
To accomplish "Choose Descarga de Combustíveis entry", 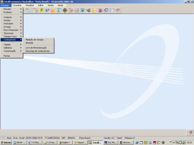I will [x=38, y=51].
